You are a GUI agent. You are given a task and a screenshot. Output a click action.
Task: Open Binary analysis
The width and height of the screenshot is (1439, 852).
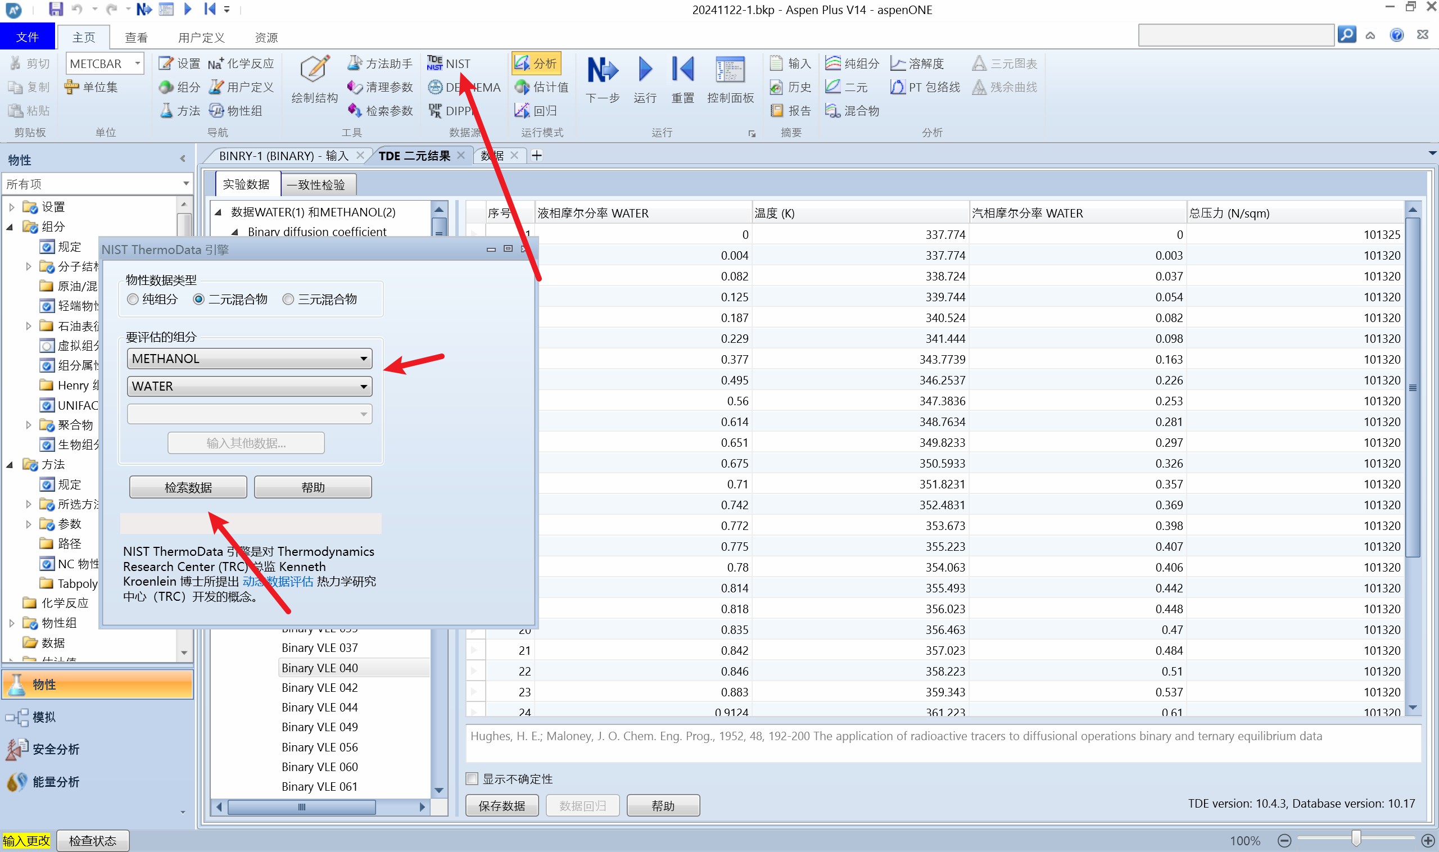847,87
